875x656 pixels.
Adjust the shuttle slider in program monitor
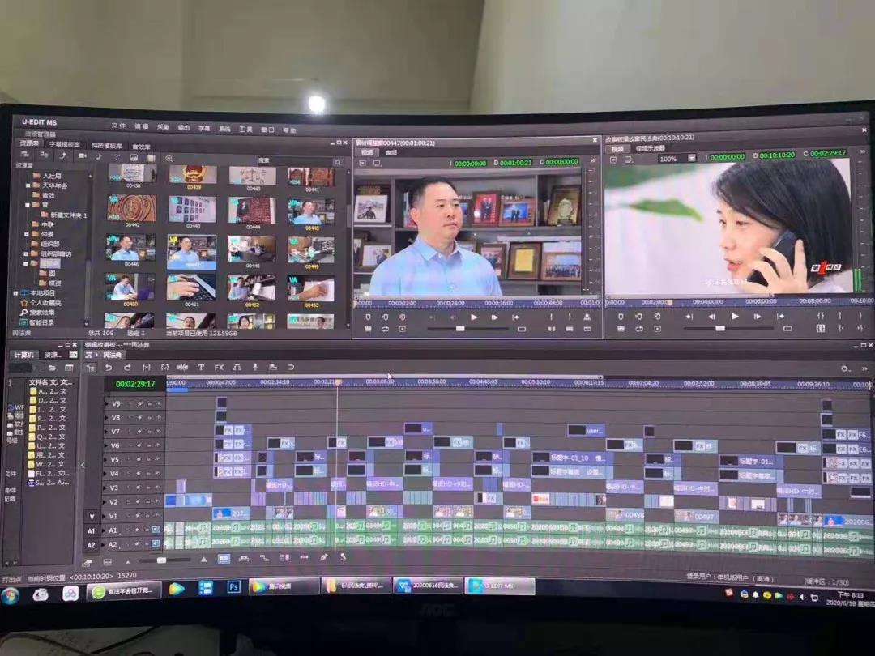click(x=720, y=329)
